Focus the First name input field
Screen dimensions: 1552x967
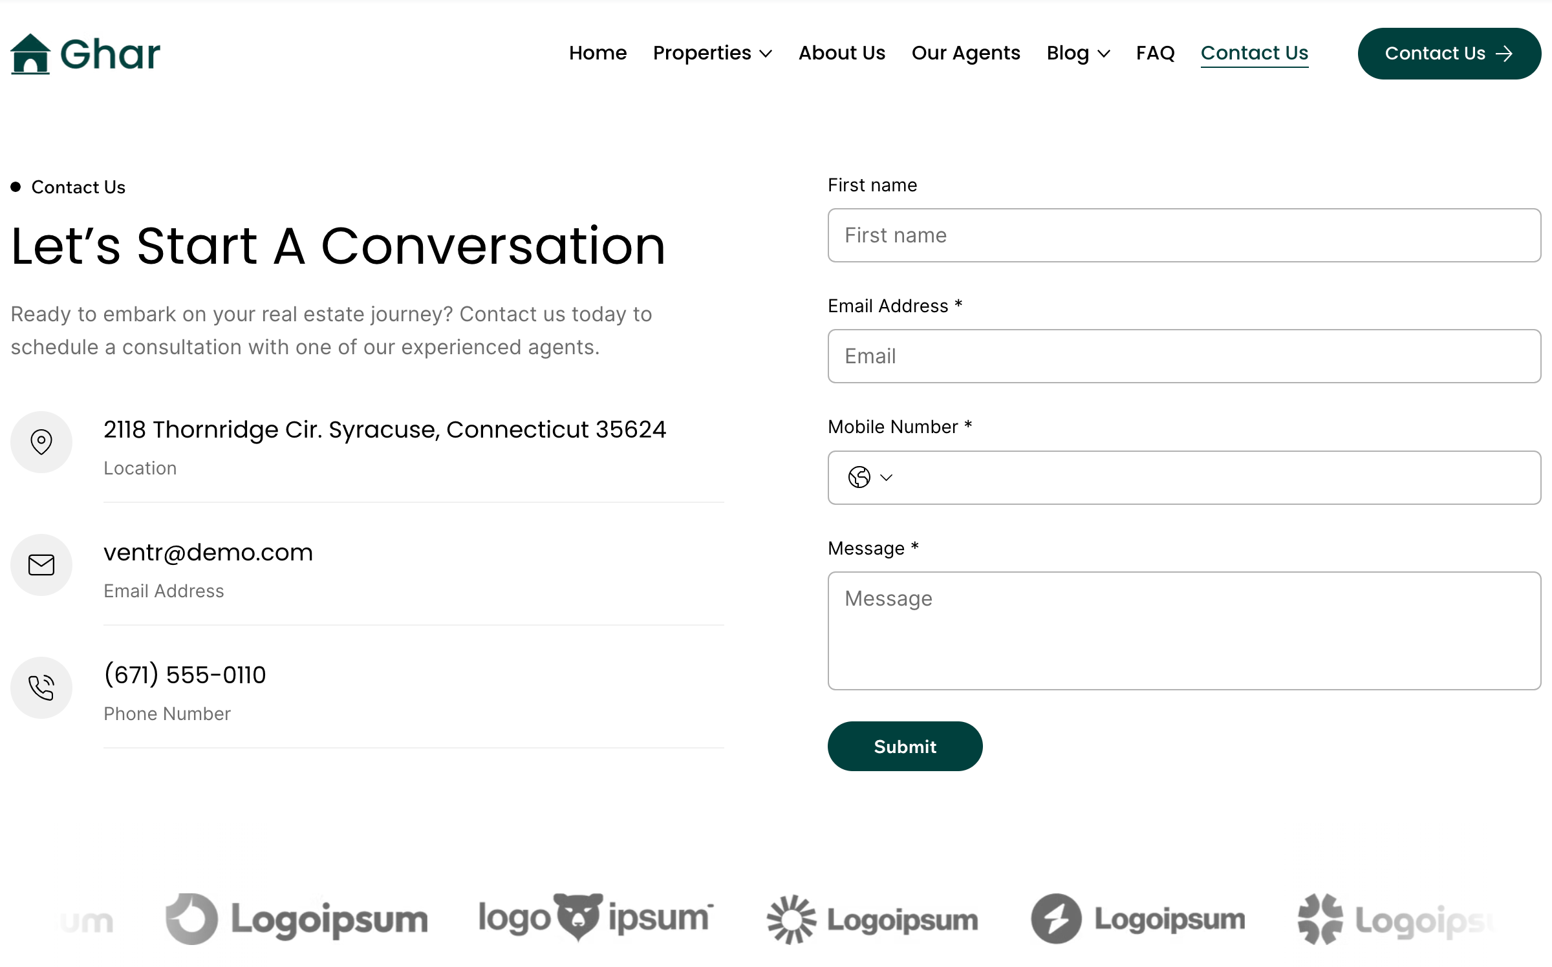[x=1184, y=235]
